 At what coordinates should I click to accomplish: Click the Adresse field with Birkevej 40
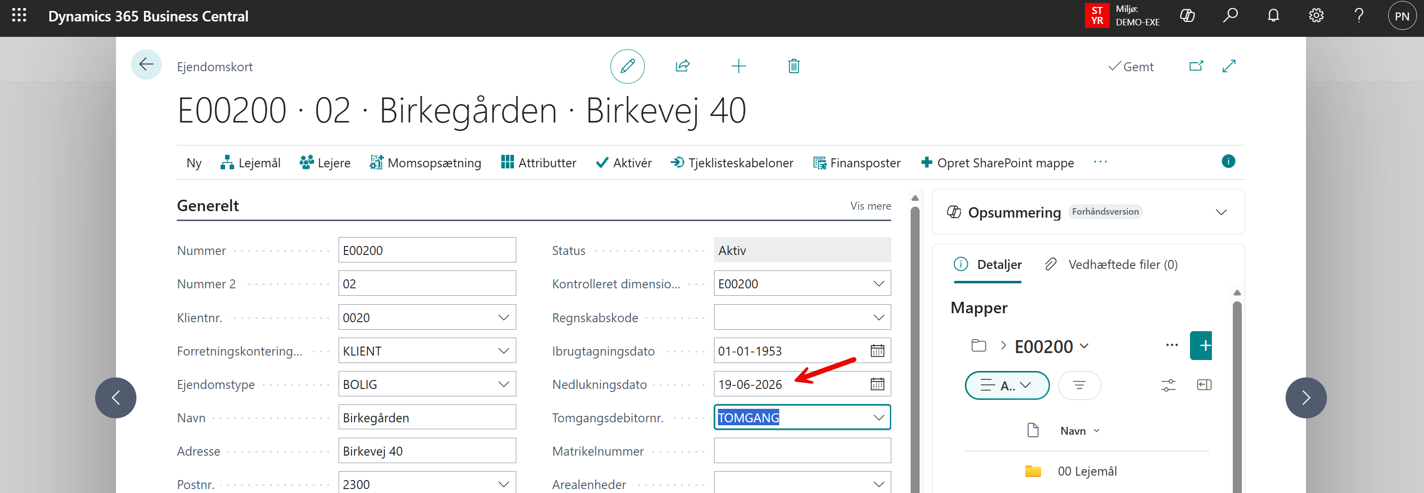coord(427,451)
